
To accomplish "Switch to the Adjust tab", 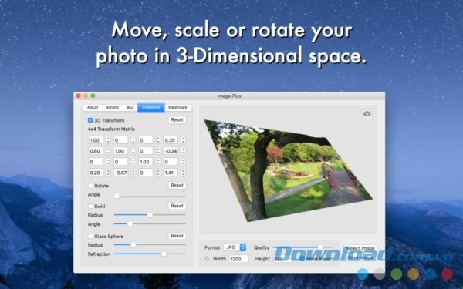I will click(x=93, y=108).
